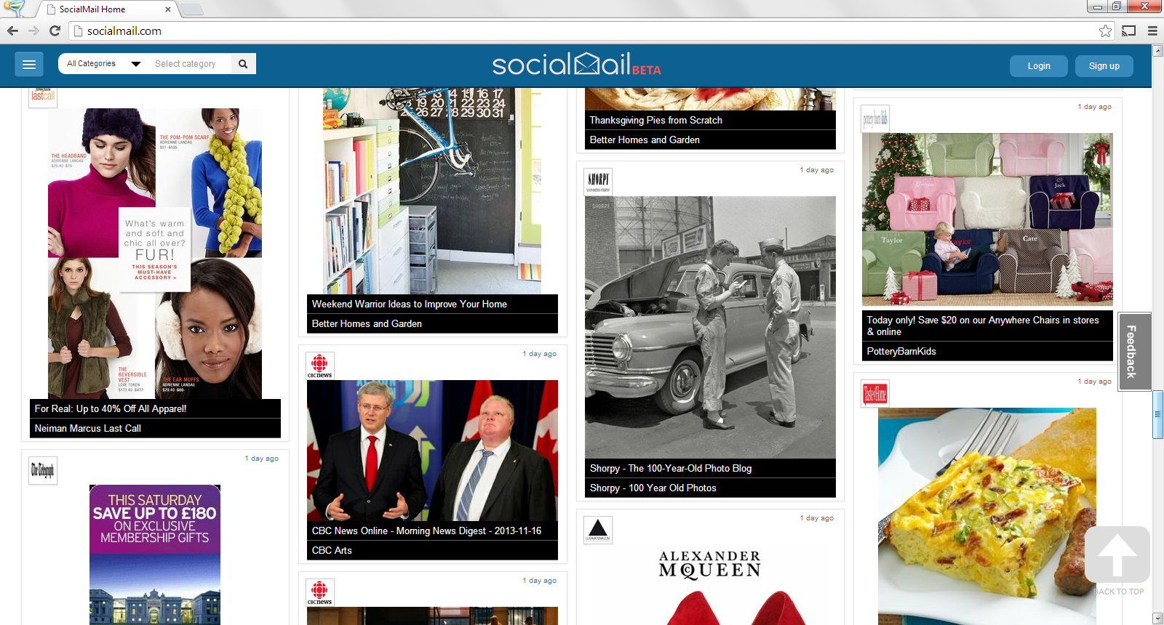Open the Neiman Marcus fur apparel image
1164x625 pixels.
(155, 254)
